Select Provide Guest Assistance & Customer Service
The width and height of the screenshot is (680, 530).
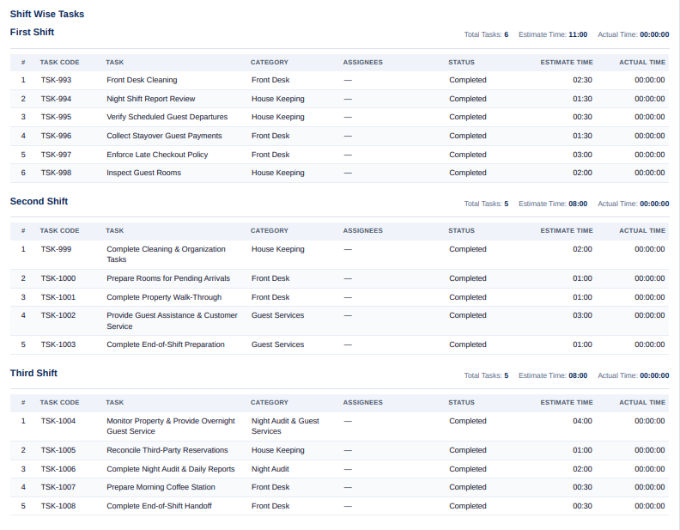pos(172,320)
